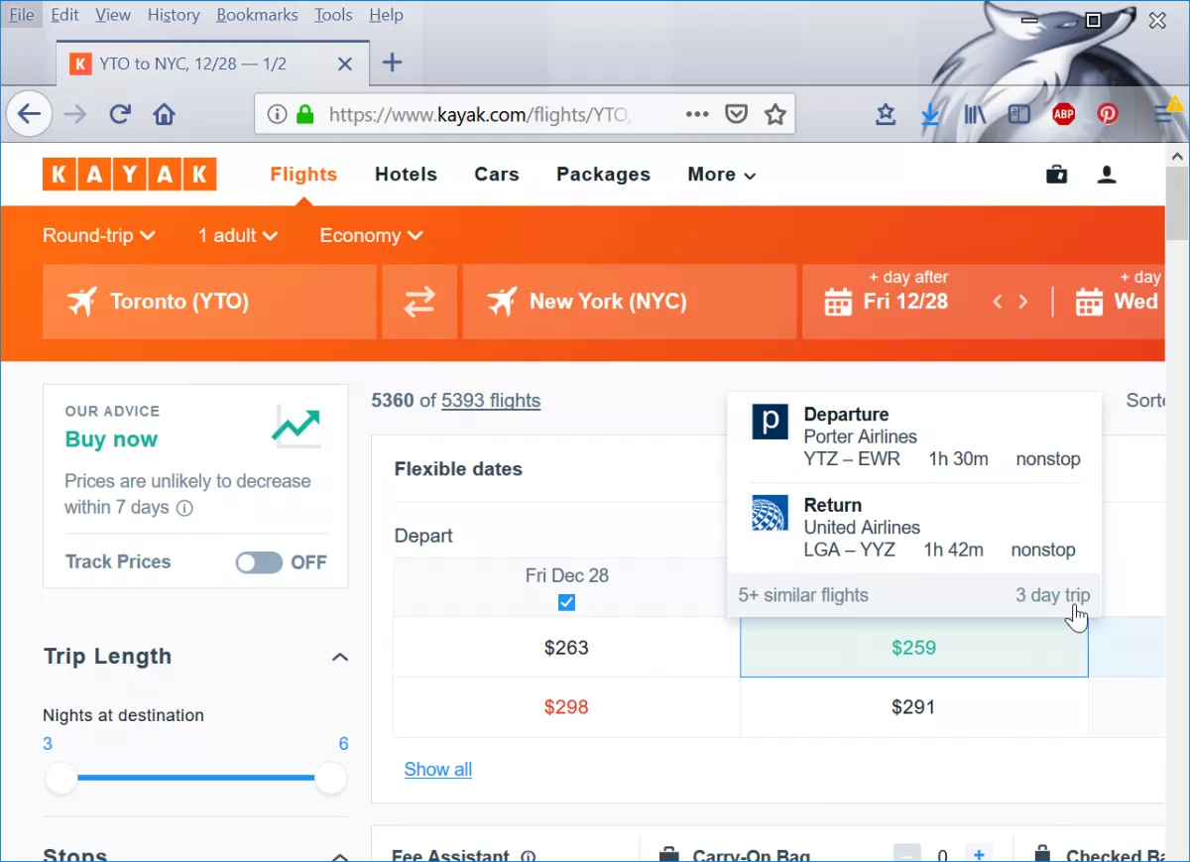This screenshot has height=862, width=1190.
Task: Collapse the Trip Length section
Action: [x=340, y=657]
